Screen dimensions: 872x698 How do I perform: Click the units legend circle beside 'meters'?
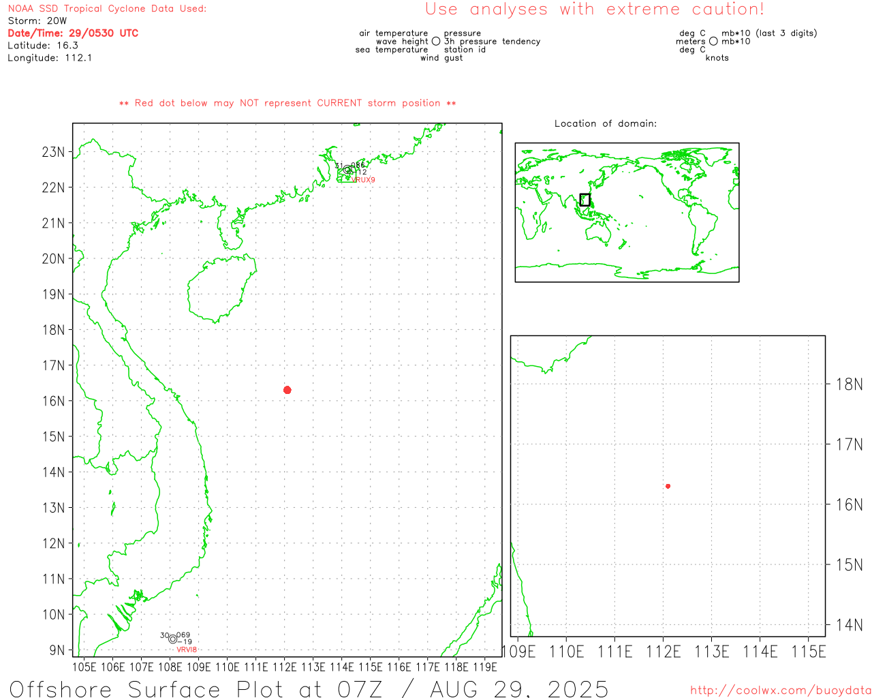(x=713, y=42)
